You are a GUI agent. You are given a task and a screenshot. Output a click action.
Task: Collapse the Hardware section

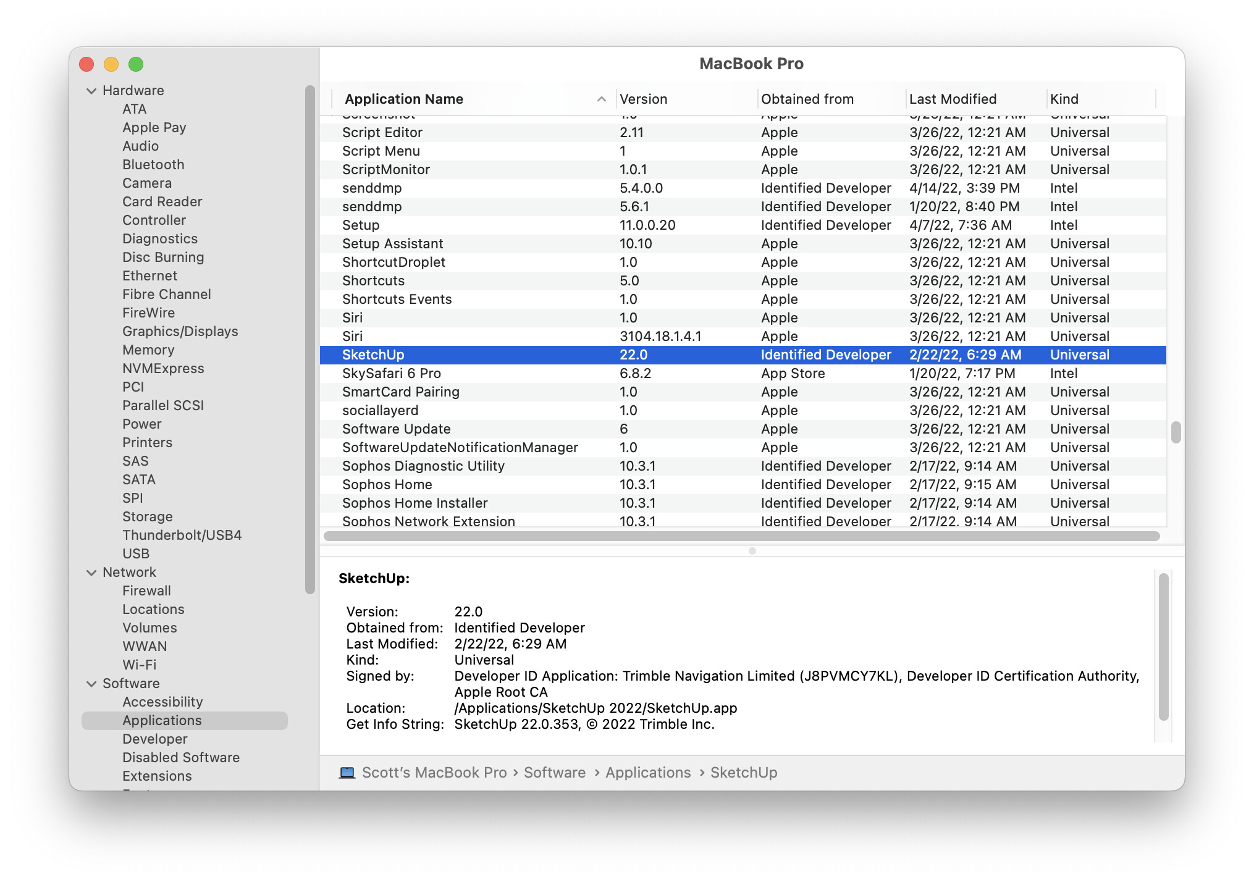click(91, 91)
